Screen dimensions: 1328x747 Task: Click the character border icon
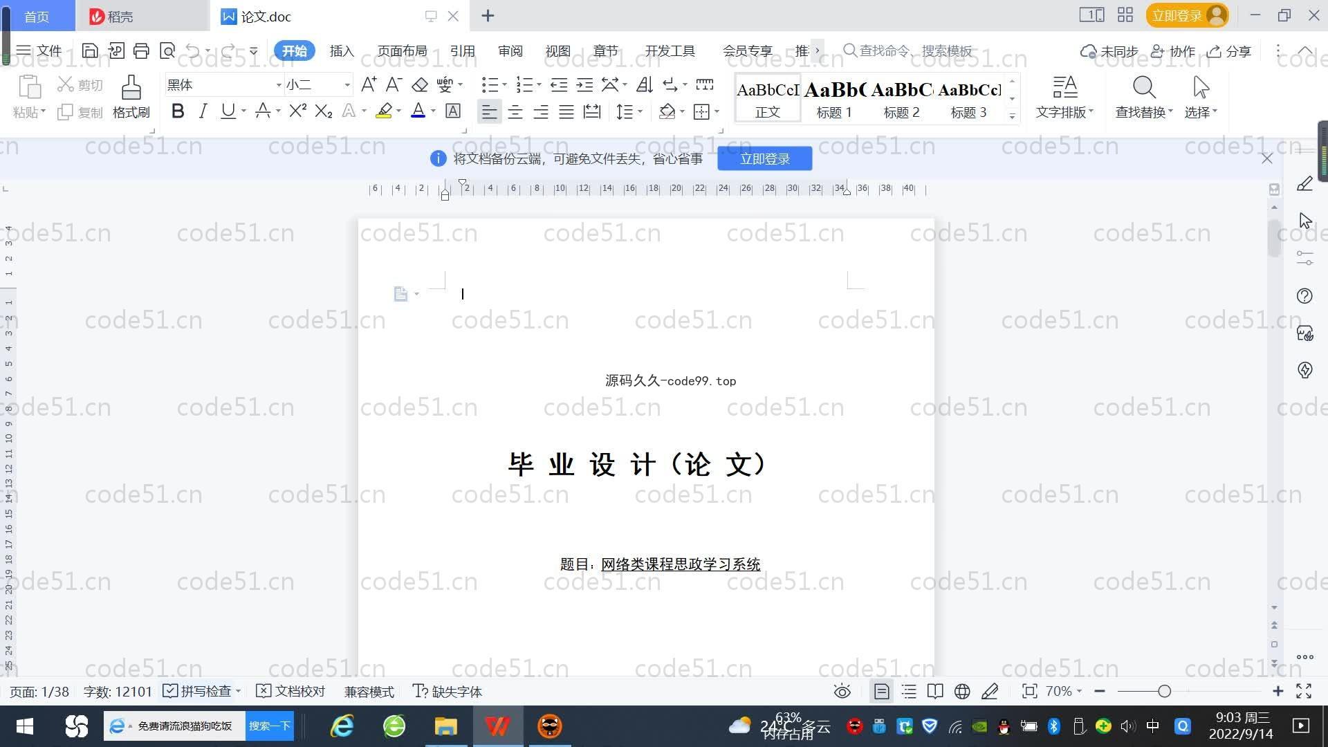(x=453, y=111)
